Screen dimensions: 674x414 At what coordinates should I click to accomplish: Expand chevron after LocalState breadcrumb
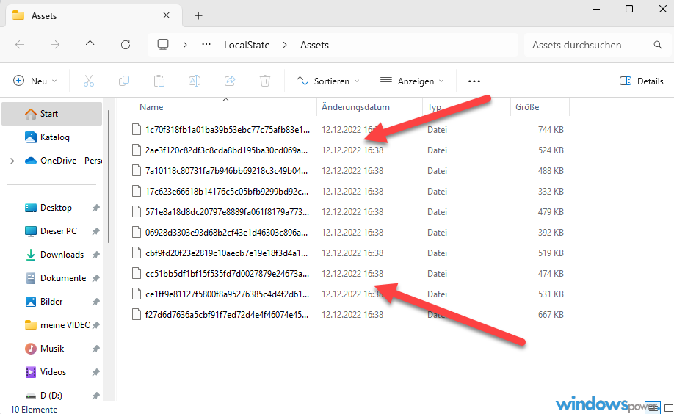click(x=285, y=45)
